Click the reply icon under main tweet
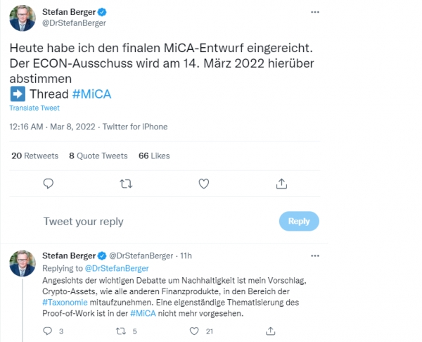422x342 pixels. 49,184
